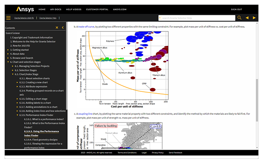Expand 6.1. Managing Selection Projects

[13, 66]
